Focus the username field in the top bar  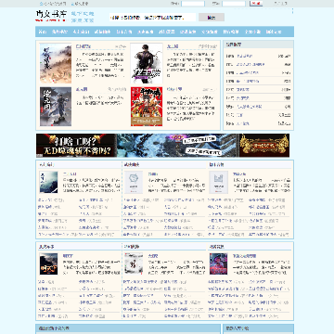tap(193, 4)
